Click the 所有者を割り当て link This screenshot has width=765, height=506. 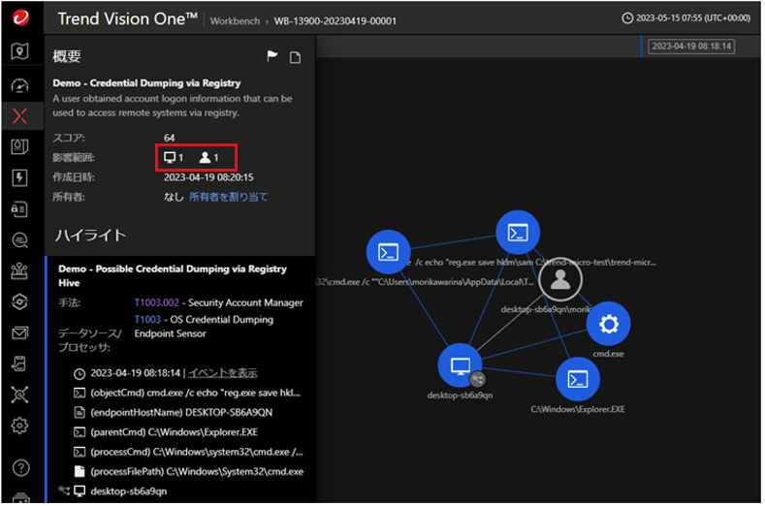(x=228, y=197)
